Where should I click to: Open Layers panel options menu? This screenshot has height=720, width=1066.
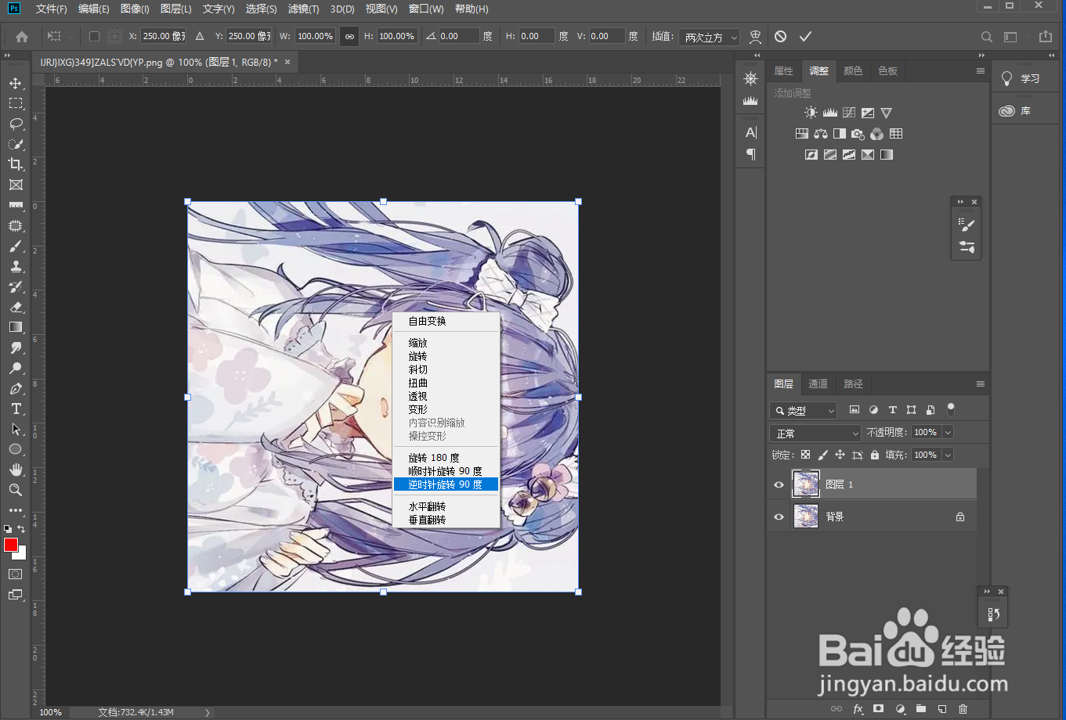(980, 384)
